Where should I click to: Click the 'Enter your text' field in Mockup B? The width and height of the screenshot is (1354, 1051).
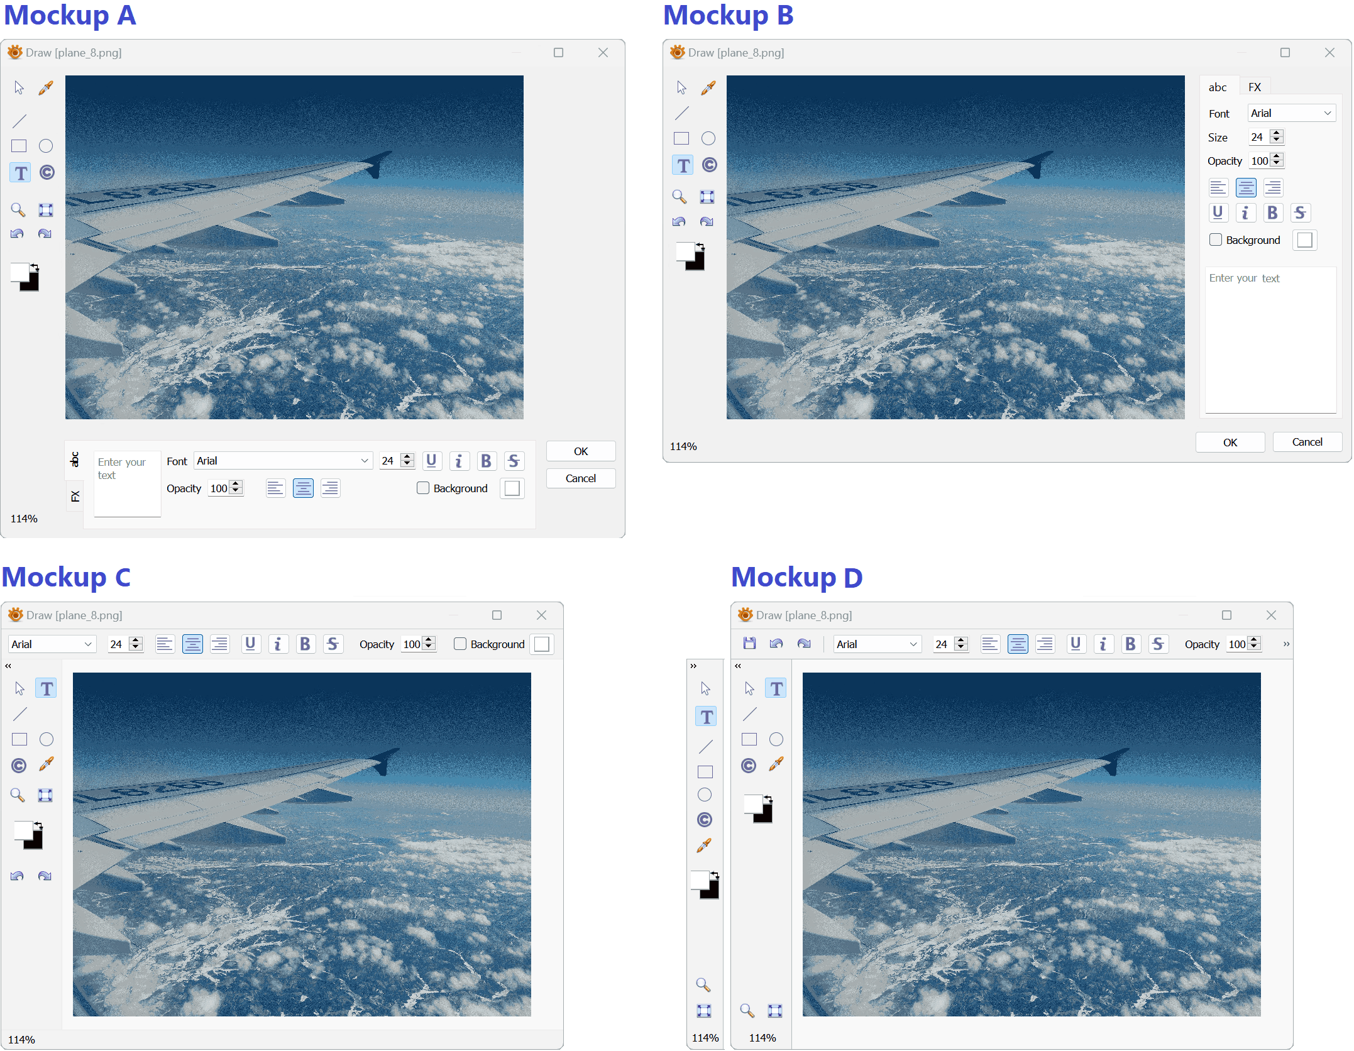coord(1270,339)
